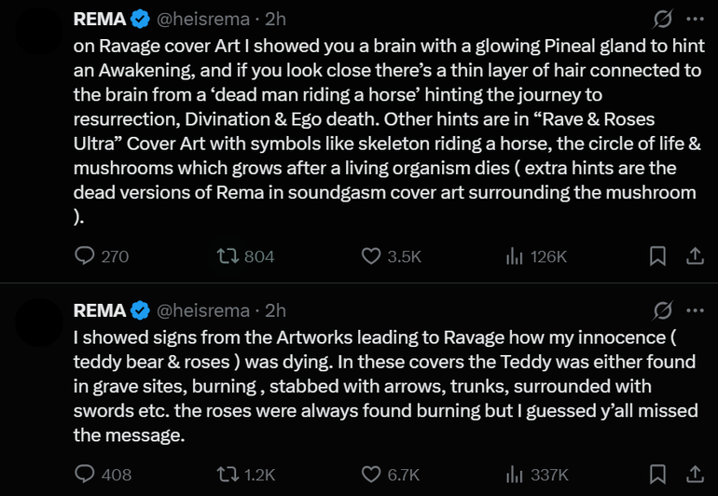Share the teddy bear innocence tweet
Image resolution: width=718 pixels, height=496 pixels.
click(x=694, y=475)
